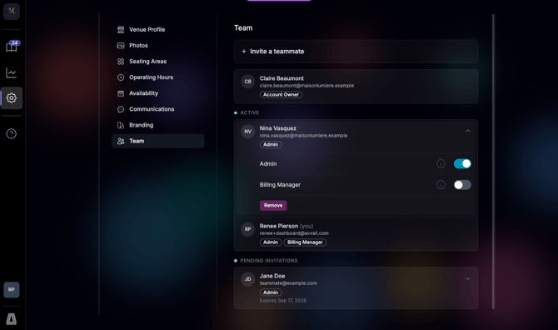Click the ACTIVE section label
Image resolution: width=558 pixels, height=330 pixels.
[x=250, y=112]
